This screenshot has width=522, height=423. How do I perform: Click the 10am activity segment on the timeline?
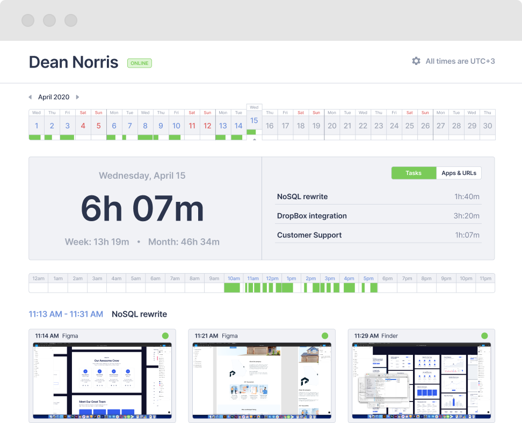[232, 287]
